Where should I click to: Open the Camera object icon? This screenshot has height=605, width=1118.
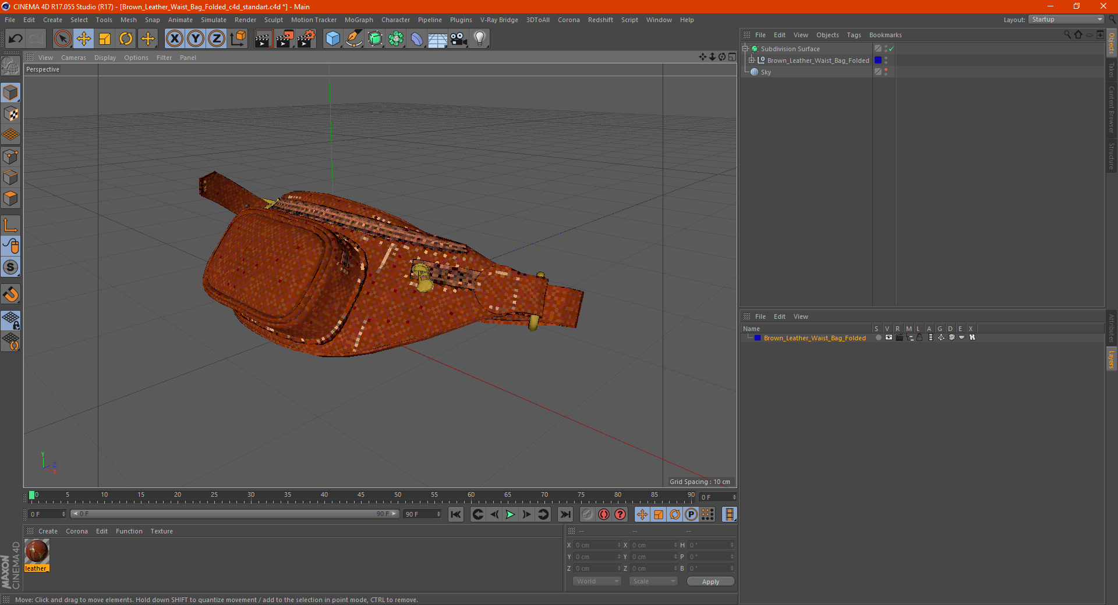tap(458, 39)
